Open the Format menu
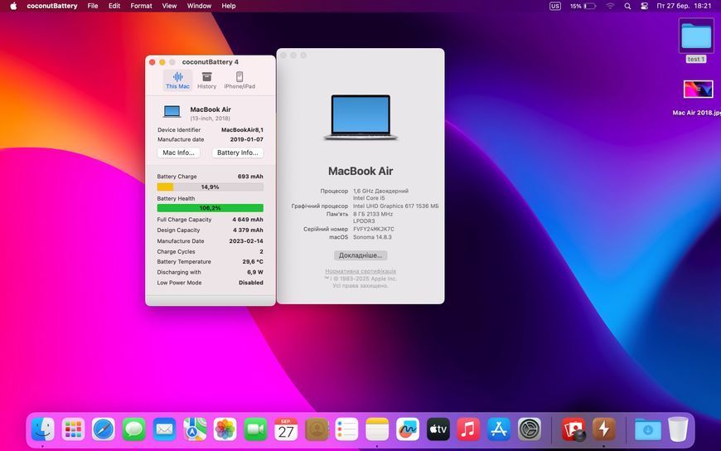721x451 pixels. click(141, 6)
